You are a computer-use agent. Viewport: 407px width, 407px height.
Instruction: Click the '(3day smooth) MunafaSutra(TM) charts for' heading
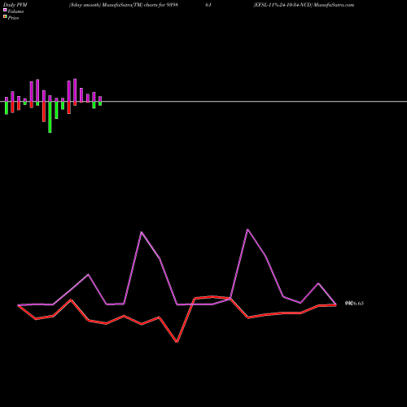[x=116, y=5]
